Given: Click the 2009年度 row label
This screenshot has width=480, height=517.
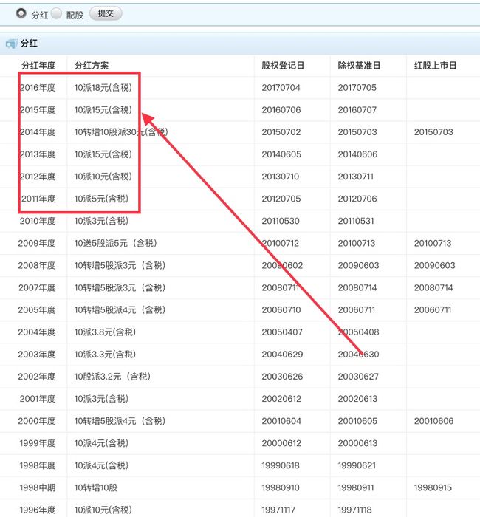Looking at the screenshot, I should coord(37,243).
